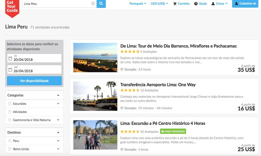This screenshot has height=156, width=261.
Task: Open Transferência Aeroporto Lima: One Way listing
Action: coord(158,85)
